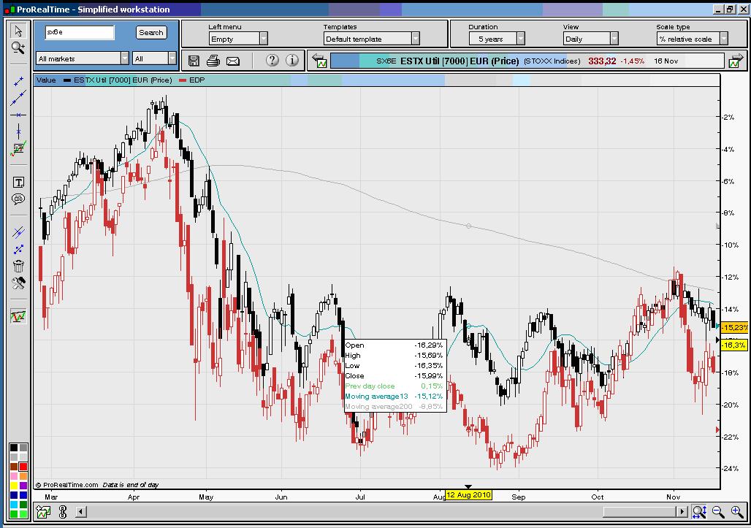The height and width of the screenshot is (528, 751).
Task: Pick the Fibonacci levels tool
Action: [18, 149]
